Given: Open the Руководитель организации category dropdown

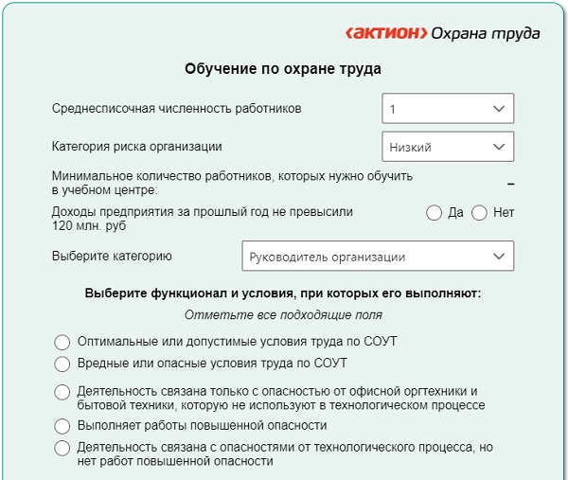Looking at the screenshot, I should pos(376,257).
